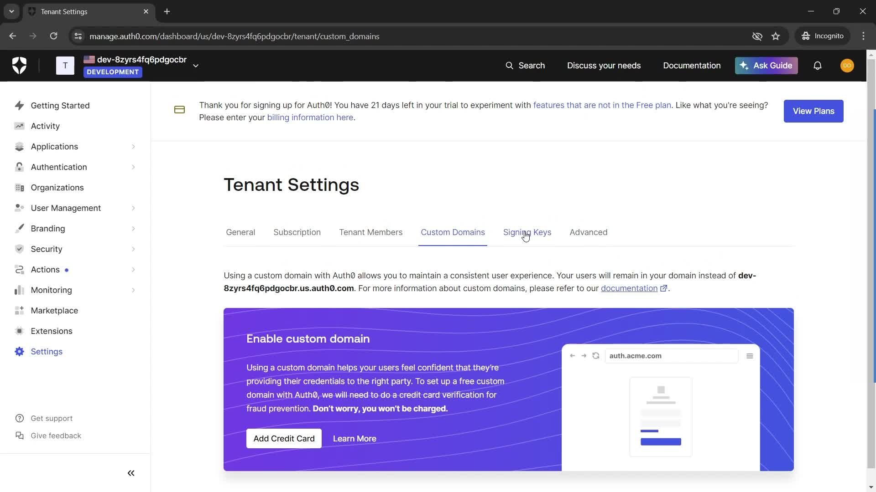Click the Get support question icon
876x492 pixels.
tap(20, 419)
